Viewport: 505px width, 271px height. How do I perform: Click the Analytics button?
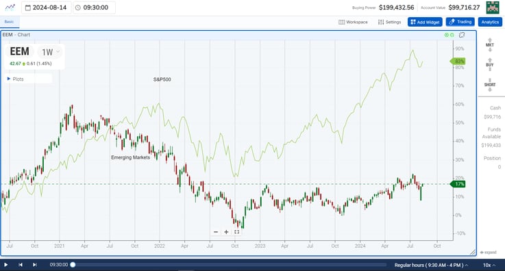coord(490,22)
